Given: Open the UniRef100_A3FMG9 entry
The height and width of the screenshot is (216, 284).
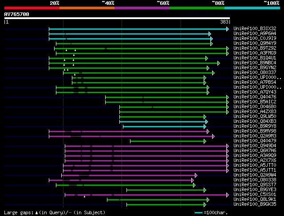Looking at the screenshot, I should [x=255, y=53].
